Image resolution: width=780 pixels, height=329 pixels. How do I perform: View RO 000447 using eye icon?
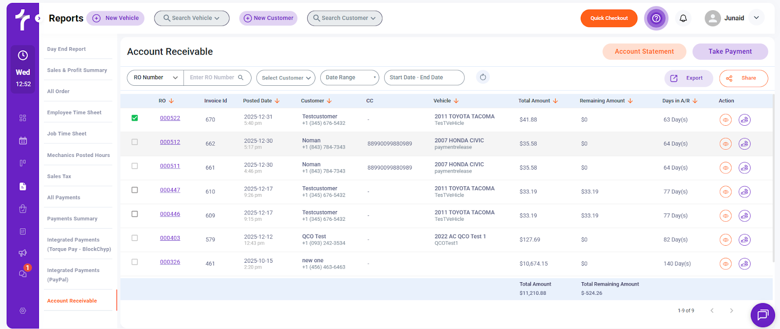coord(725,192)
